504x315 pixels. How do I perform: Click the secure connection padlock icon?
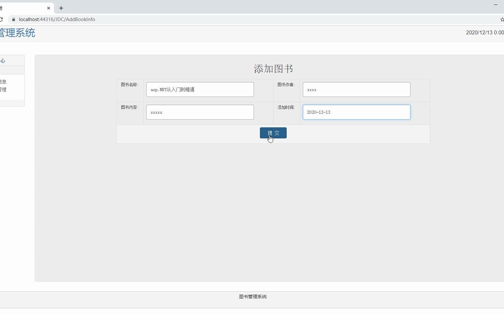tap(13, 19)
